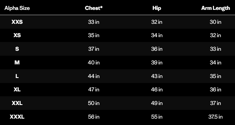The width and height of the screenshot is (235, 125).
Task: Click the 40 in chest measurement
Action: tap(94, 63)
